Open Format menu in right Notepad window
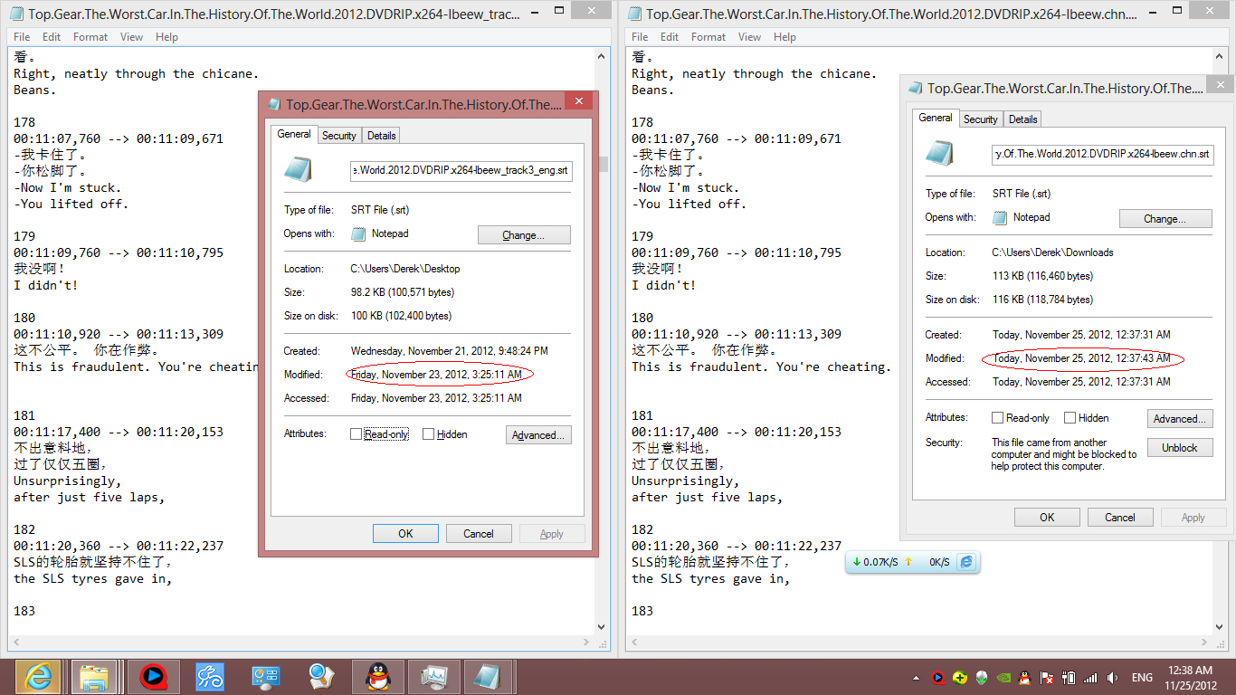The image size is (1236, 695). tap(708, 37)
